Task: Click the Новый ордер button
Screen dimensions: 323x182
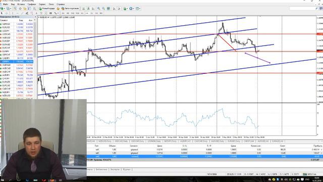Action: [46, 9]
